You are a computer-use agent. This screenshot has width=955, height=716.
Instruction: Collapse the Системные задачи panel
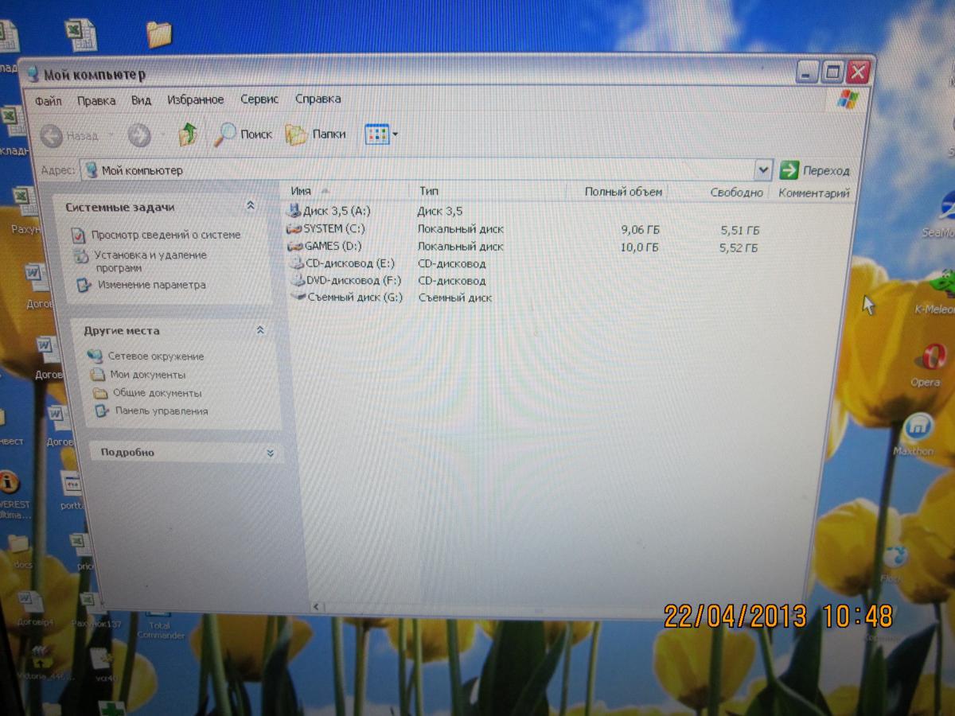[251, 206]
